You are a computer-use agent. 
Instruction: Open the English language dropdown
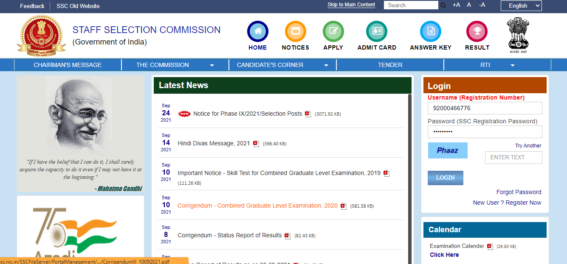tap(521, 6)
